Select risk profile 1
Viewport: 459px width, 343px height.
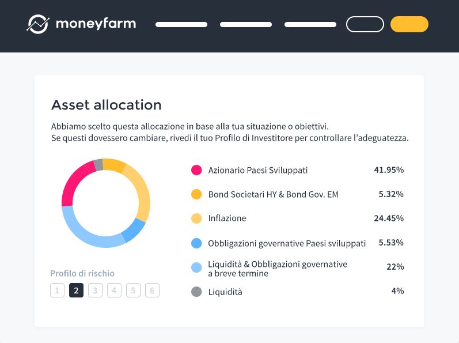pyautogui.click(x=57, y=291)
